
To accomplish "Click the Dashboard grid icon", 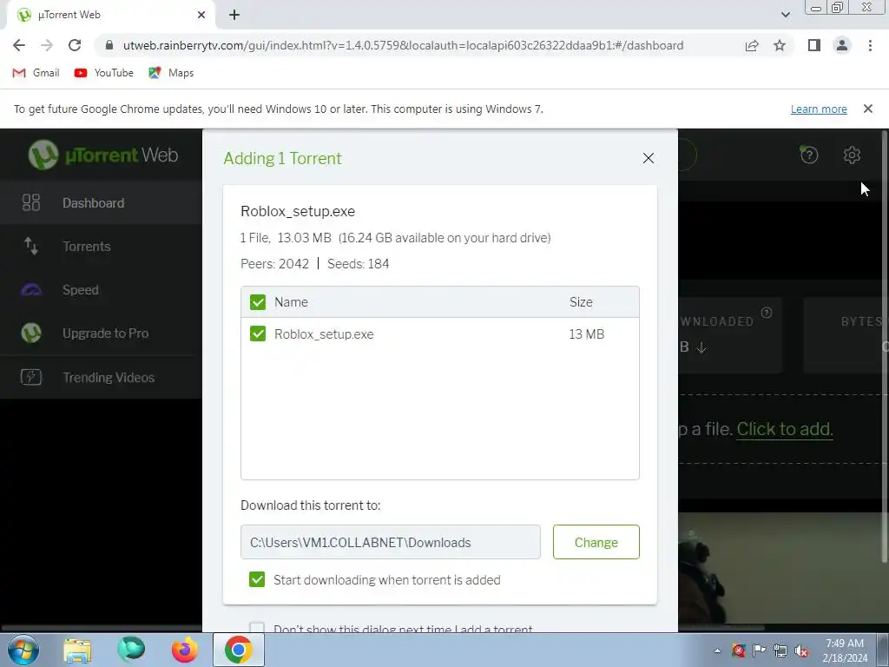I will pyautogui.click(x=31, y=202).
